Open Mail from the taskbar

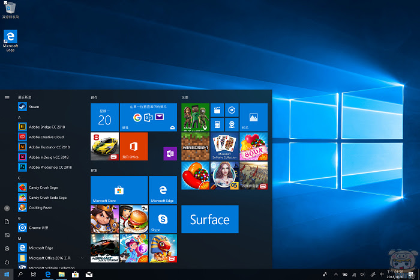point(89,275)
